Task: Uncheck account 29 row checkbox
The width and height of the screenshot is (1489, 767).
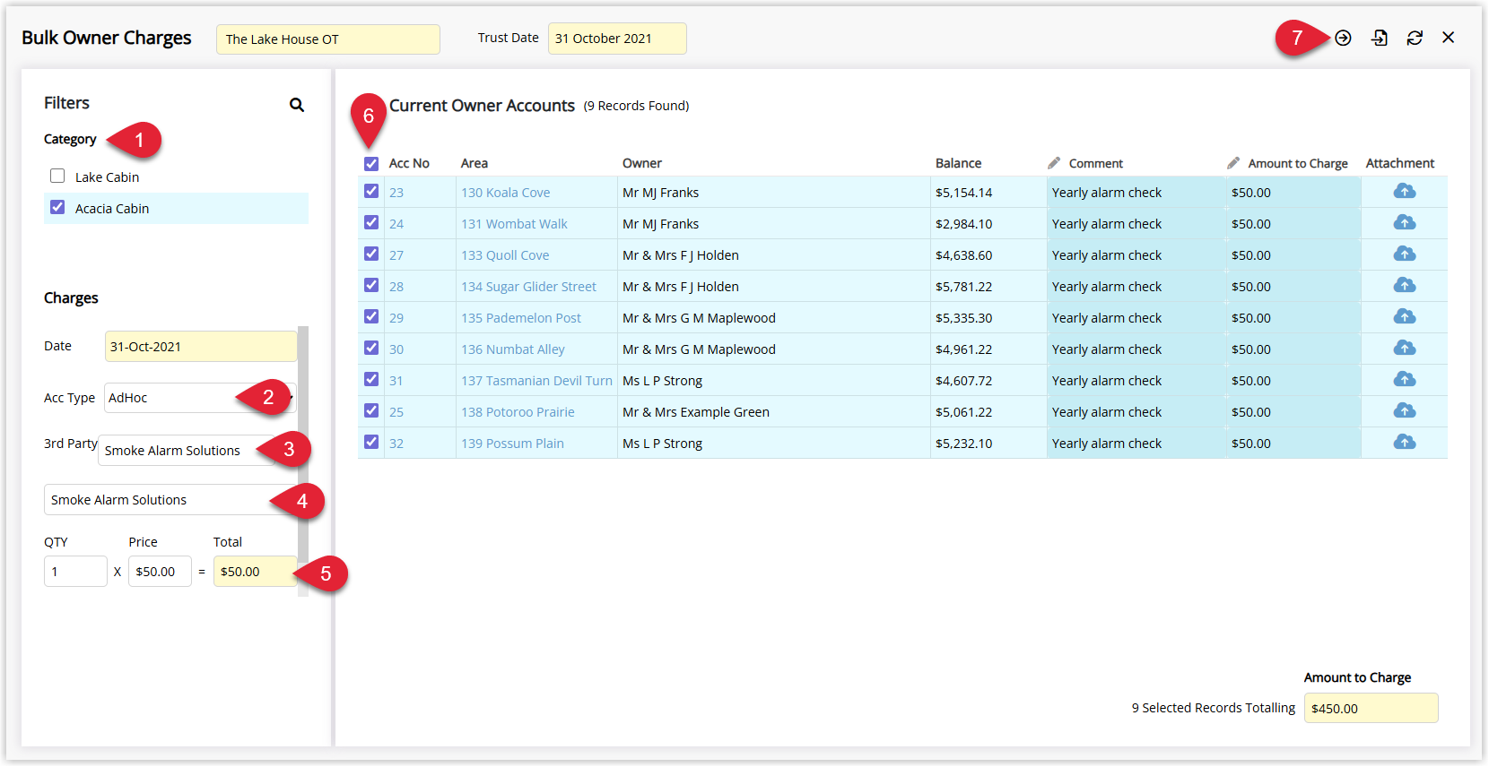Action: pyautogui.click(x=371, y=316)
